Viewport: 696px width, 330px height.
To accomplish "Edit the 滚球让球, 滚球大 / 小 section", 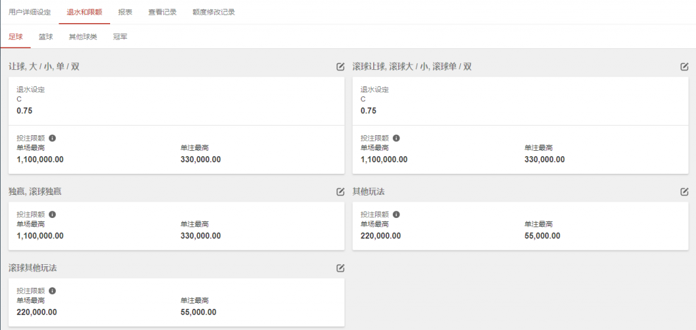I will point(684,67).
